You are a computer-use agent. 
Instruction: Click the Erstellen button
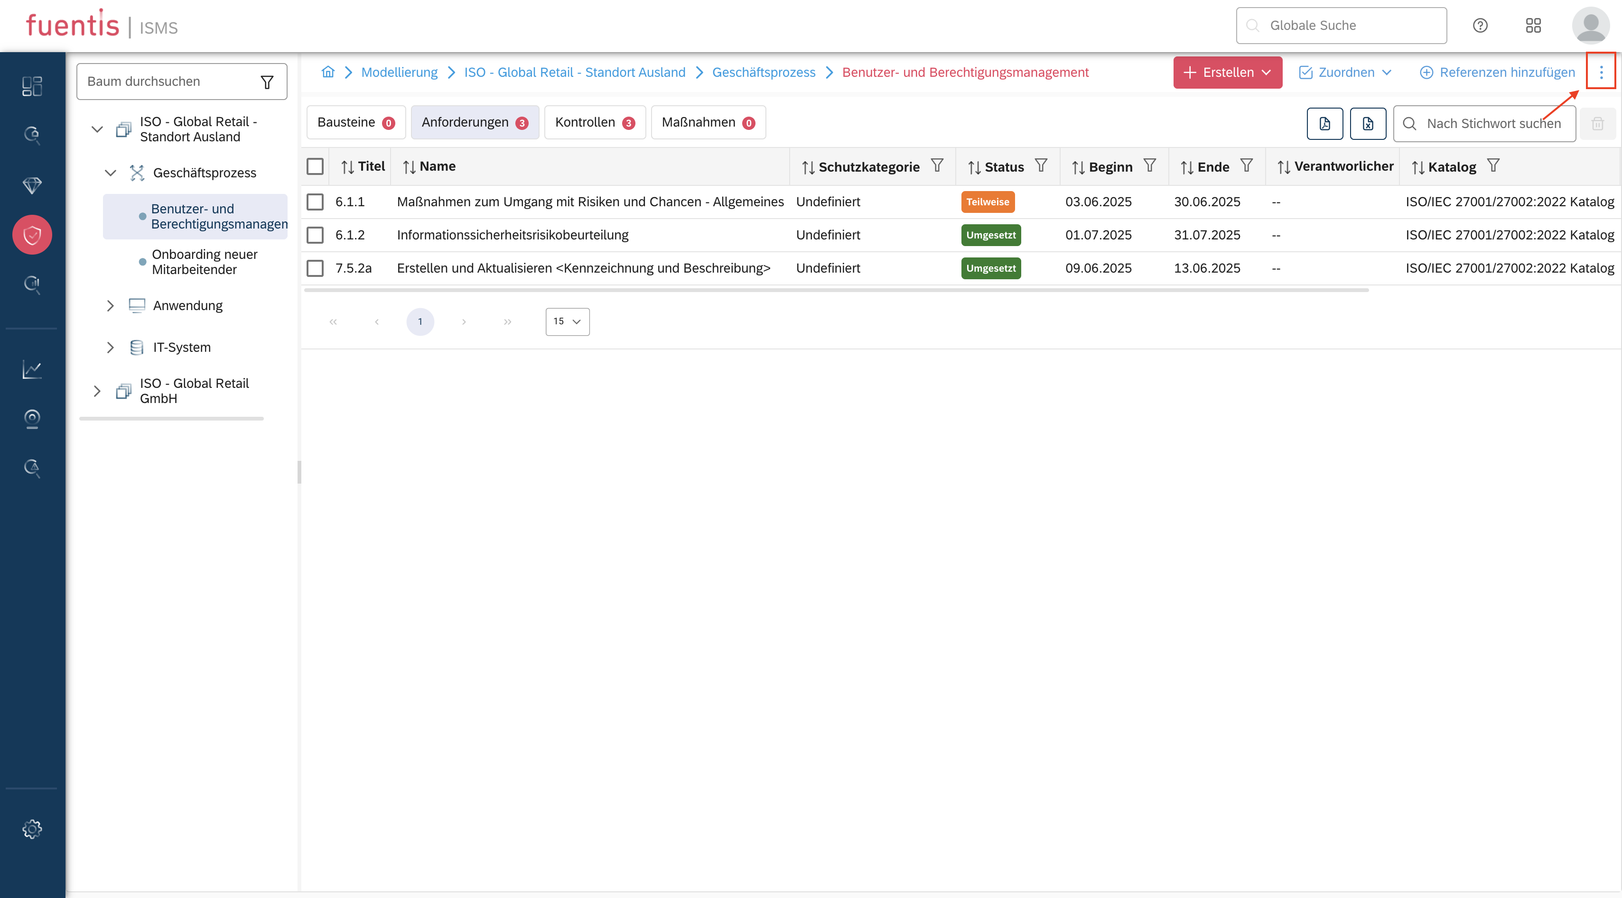click(x=1227, y=73)
